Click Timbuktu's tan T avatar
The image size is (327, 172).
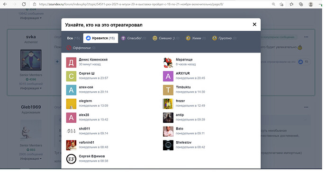coord(168,90)
